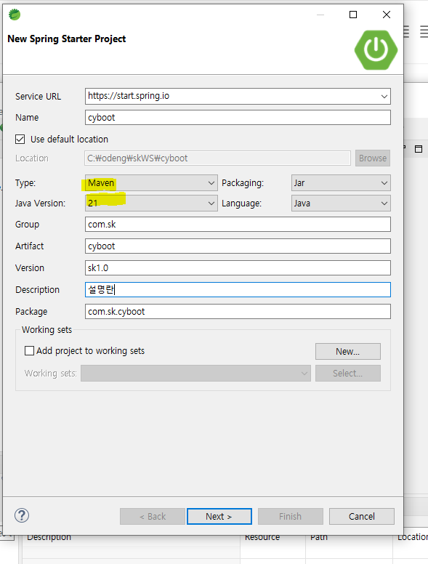Image resolution: width=428 pixels, height=564 pixels.
Task: Click the Service URL text start.spring.io
Action: tap(129, 96)
